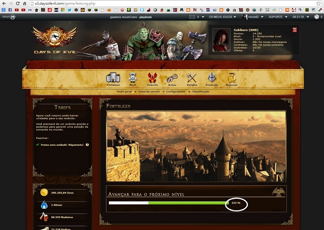Image resolution: width=324 pixels, height=230 pixels.
Task: Open the Fortaleza castle icon
Action: (113, 78)
